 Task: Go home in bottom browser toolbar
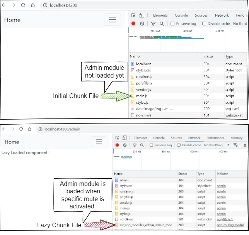point(30,129)
